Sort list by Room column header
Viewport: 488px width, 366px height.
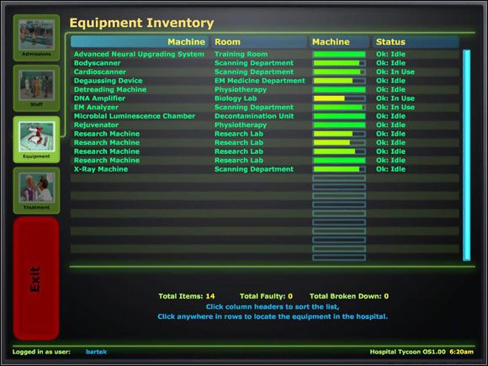(x=259, y=42)
